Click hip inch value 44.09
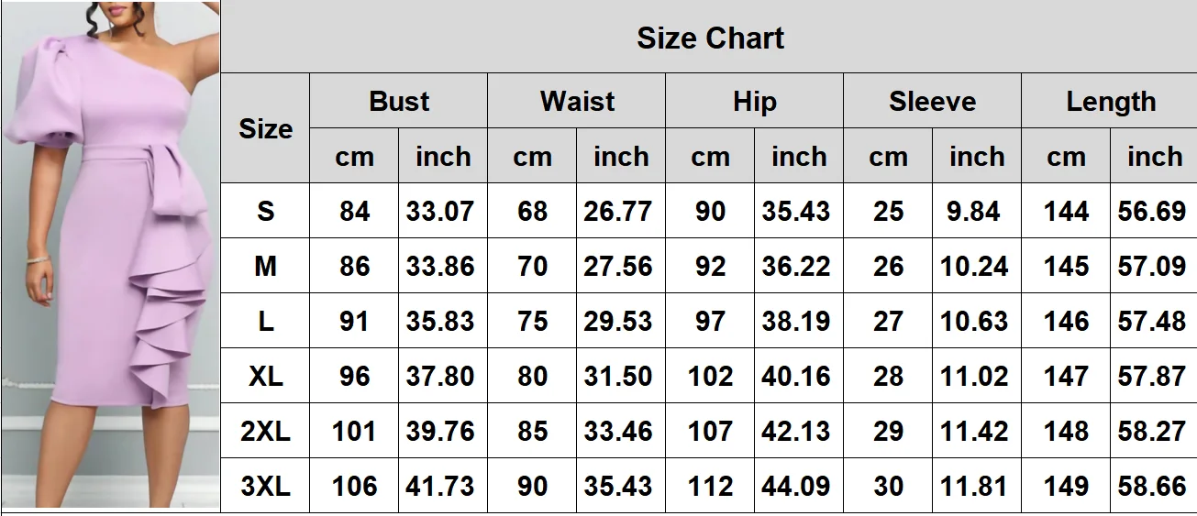The width and height of the screenshot is (1197, 516). coord(796,486)
